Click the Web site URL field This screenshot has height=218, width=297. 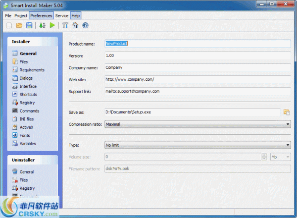click(198, 79)
